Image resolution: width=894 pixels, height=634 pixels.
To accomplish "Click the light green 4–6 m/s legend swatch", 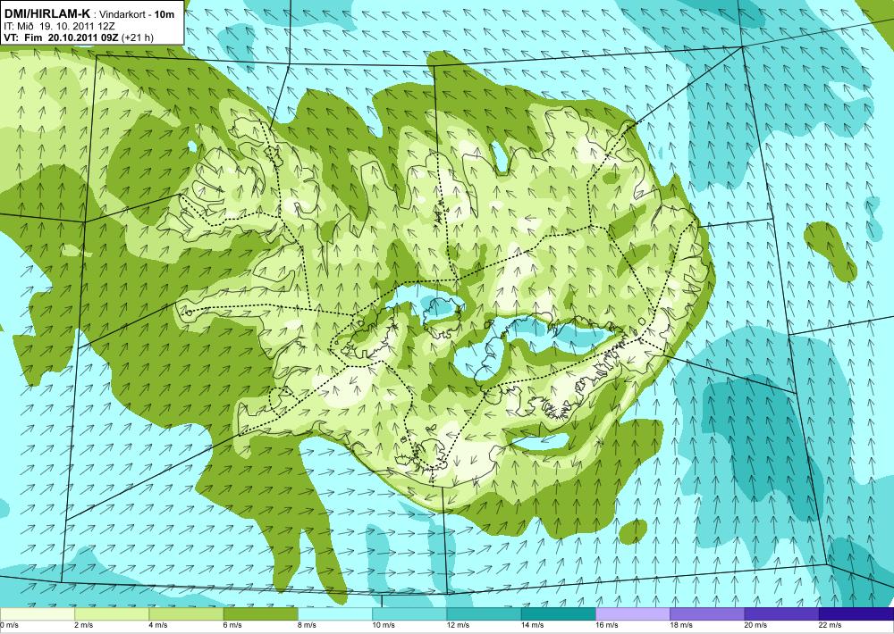I will coord(186,614).
